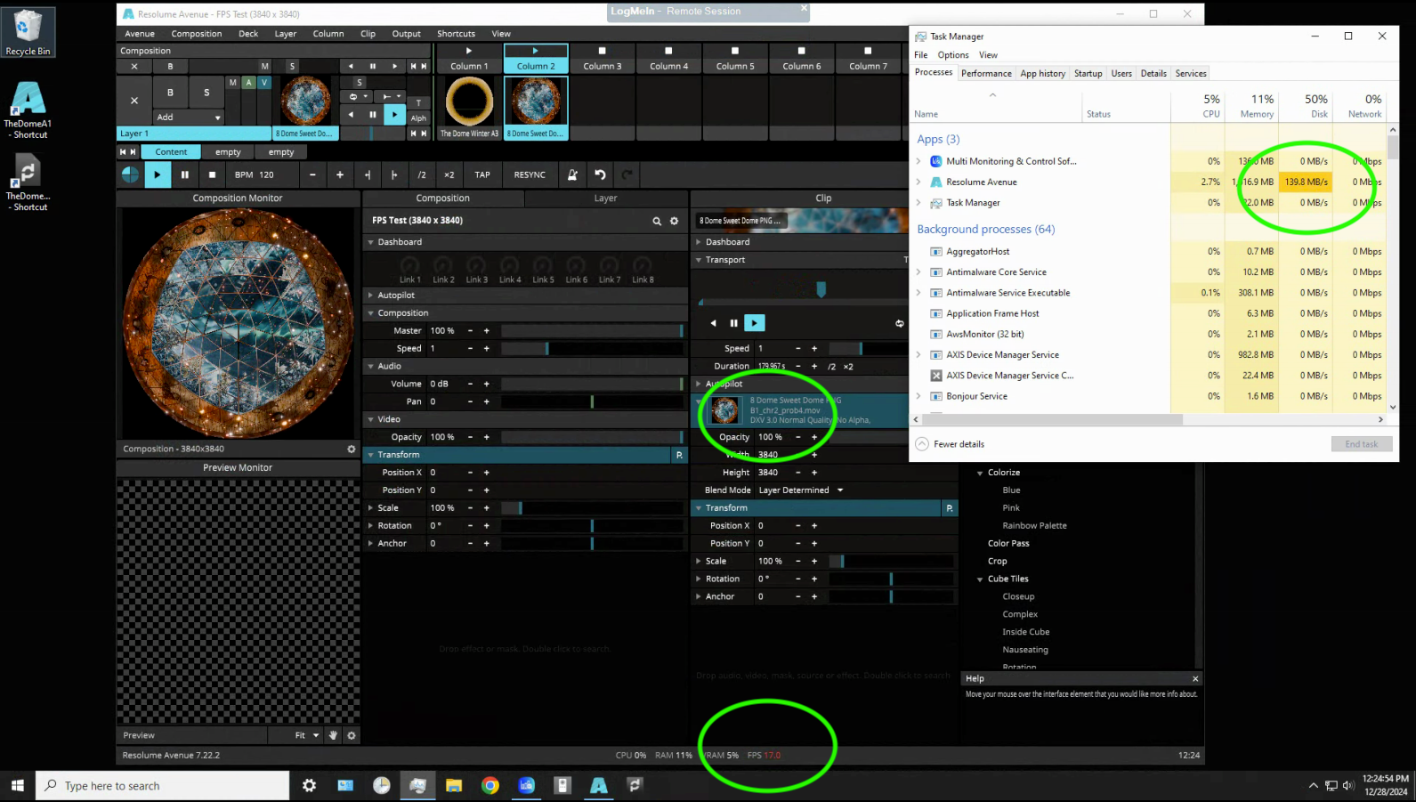Open clip Blend Mode Layer Determined dropdown
The height and width of the screenshot is (802, 1416).
(800, 490)
